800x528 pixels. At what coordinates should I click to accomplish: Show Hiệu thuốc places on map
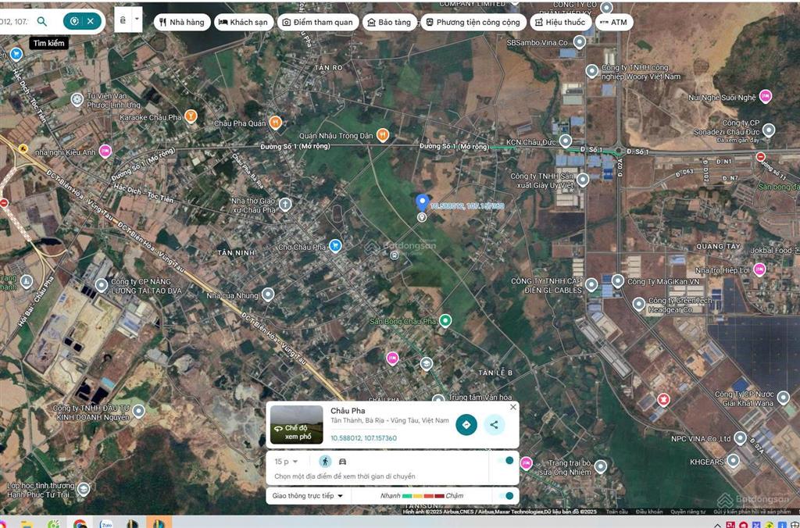pyautogui.click(x=561, y=22)
